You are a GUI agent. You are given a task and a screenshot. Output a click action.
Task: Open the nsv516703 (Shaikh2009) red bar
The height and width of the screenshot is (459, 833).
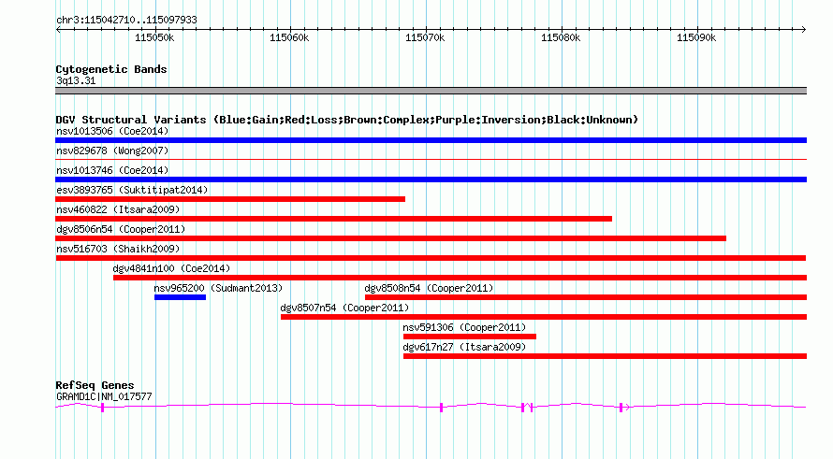pos(431,258)
